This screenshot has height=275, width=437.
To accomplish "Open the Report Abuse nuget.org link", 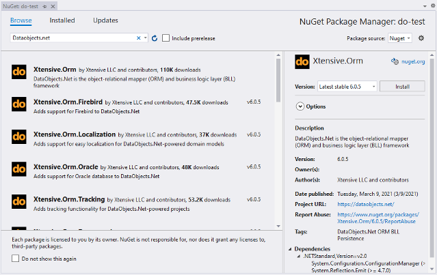I will tap(378, 218).
